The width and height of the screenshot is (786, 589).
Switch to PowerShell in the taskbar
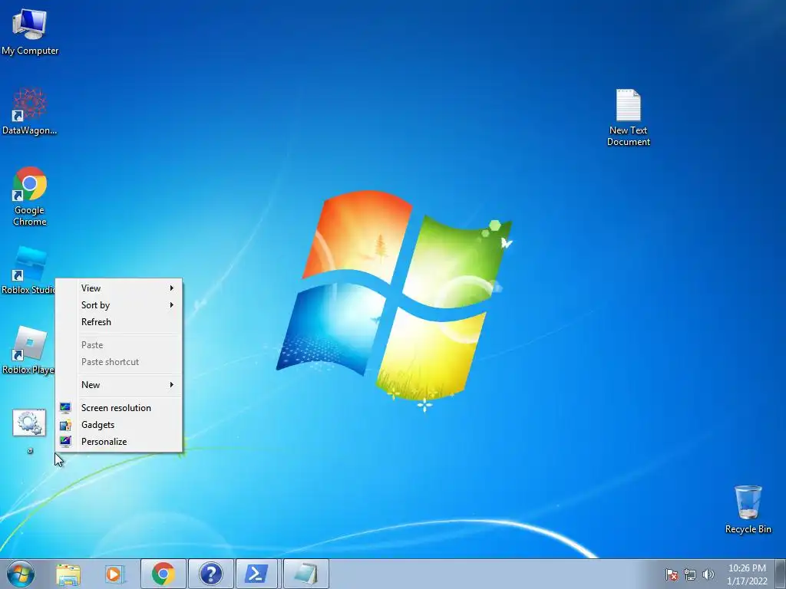pyautogui.click(x=256, y=574)
